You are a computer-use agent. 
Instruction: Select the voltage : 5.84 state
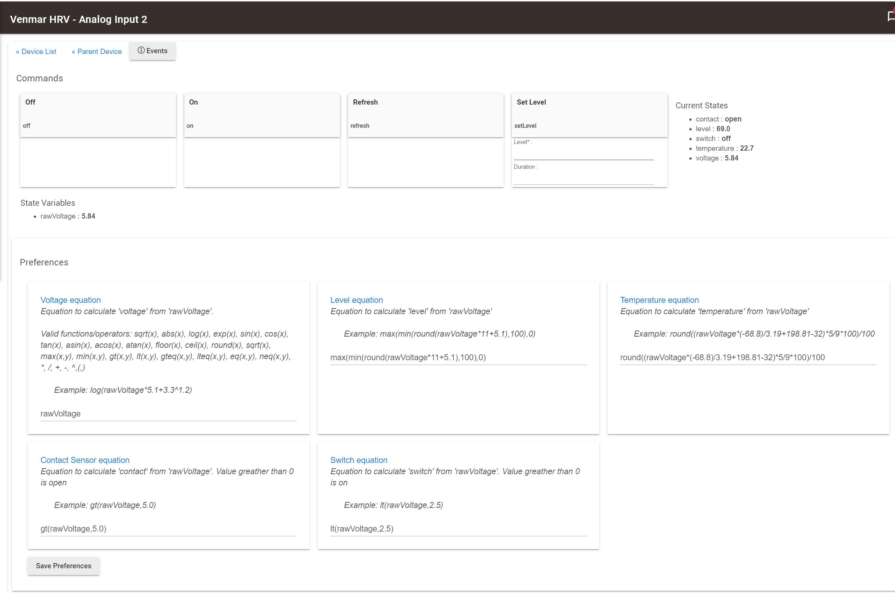717,158
